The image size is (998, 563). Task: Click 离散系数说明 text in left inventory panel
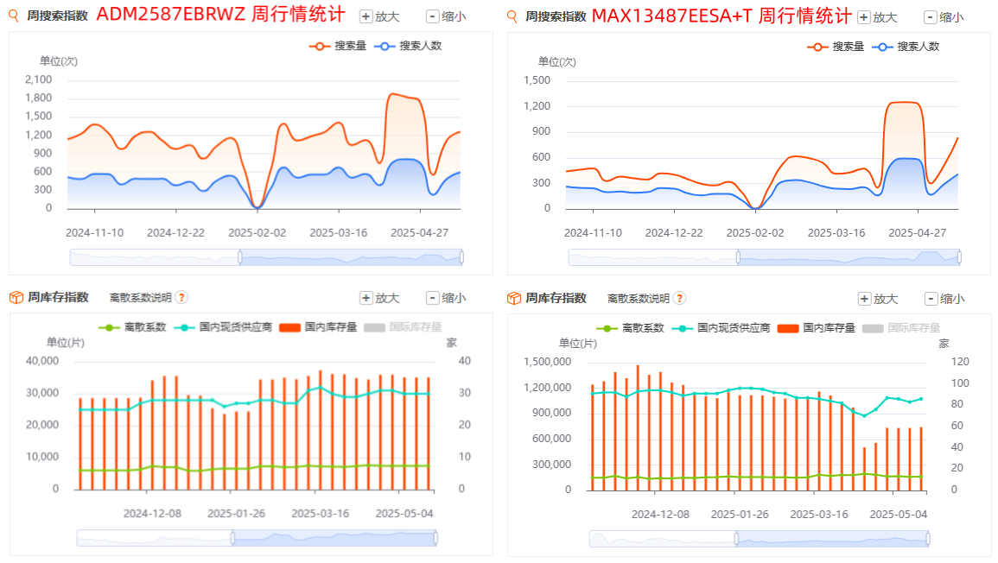(x=140, y=298)
